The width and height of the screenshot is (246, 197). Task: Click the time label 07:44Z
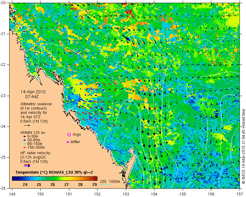32,97
